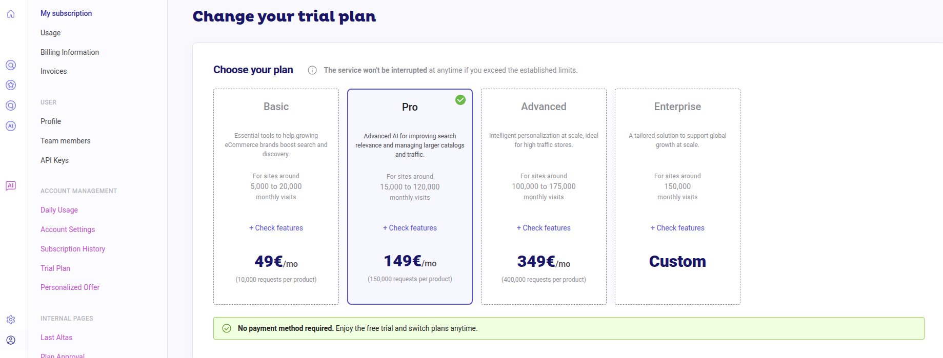Open the Subscription History link
Viewport: 943px width, 358px height.
click(73, 249)
